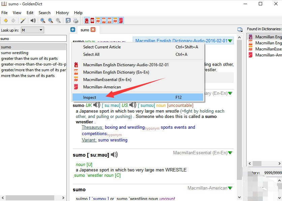Pick MacmillanEssential (En-En) in the context menu
This screenshot has height=201, width=282.
(x=138, y=80)
